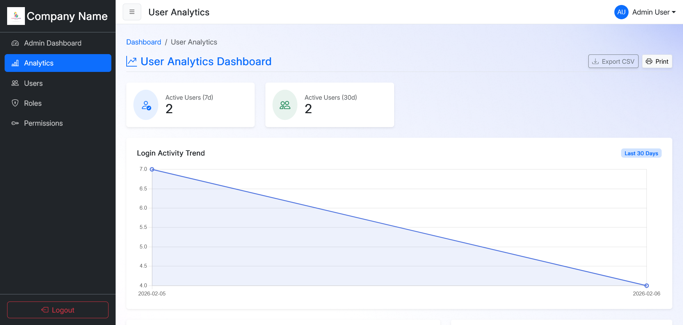Click the Permissions key icon
The image size is (683, 325).
(15, 123)
